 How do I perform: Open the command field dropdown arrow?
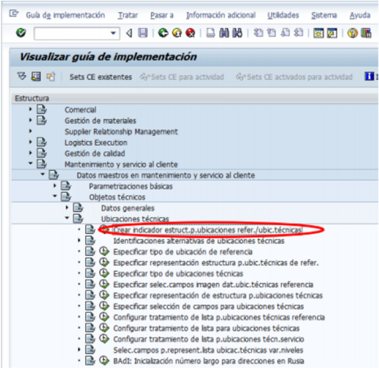click(x=113, y=33)
